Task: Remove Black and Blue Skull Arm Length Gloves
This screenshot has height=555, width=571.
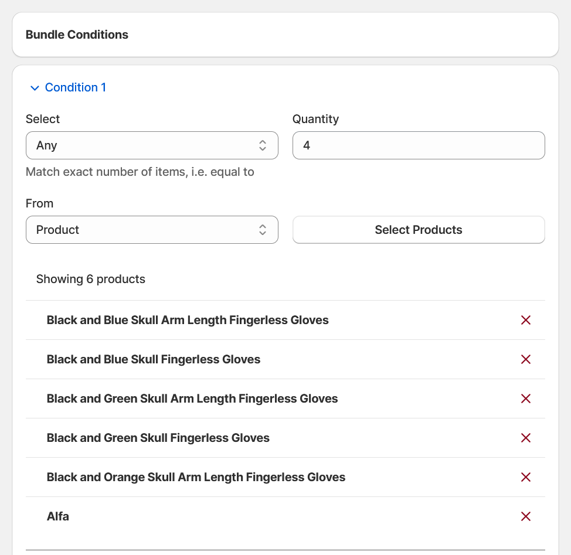Action: [x=526, y=320]
